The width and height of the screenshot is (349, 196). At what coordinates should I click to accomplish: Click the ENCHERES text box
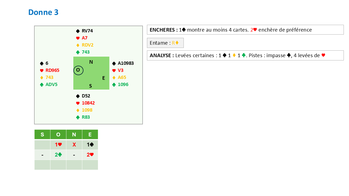[245, 30]
